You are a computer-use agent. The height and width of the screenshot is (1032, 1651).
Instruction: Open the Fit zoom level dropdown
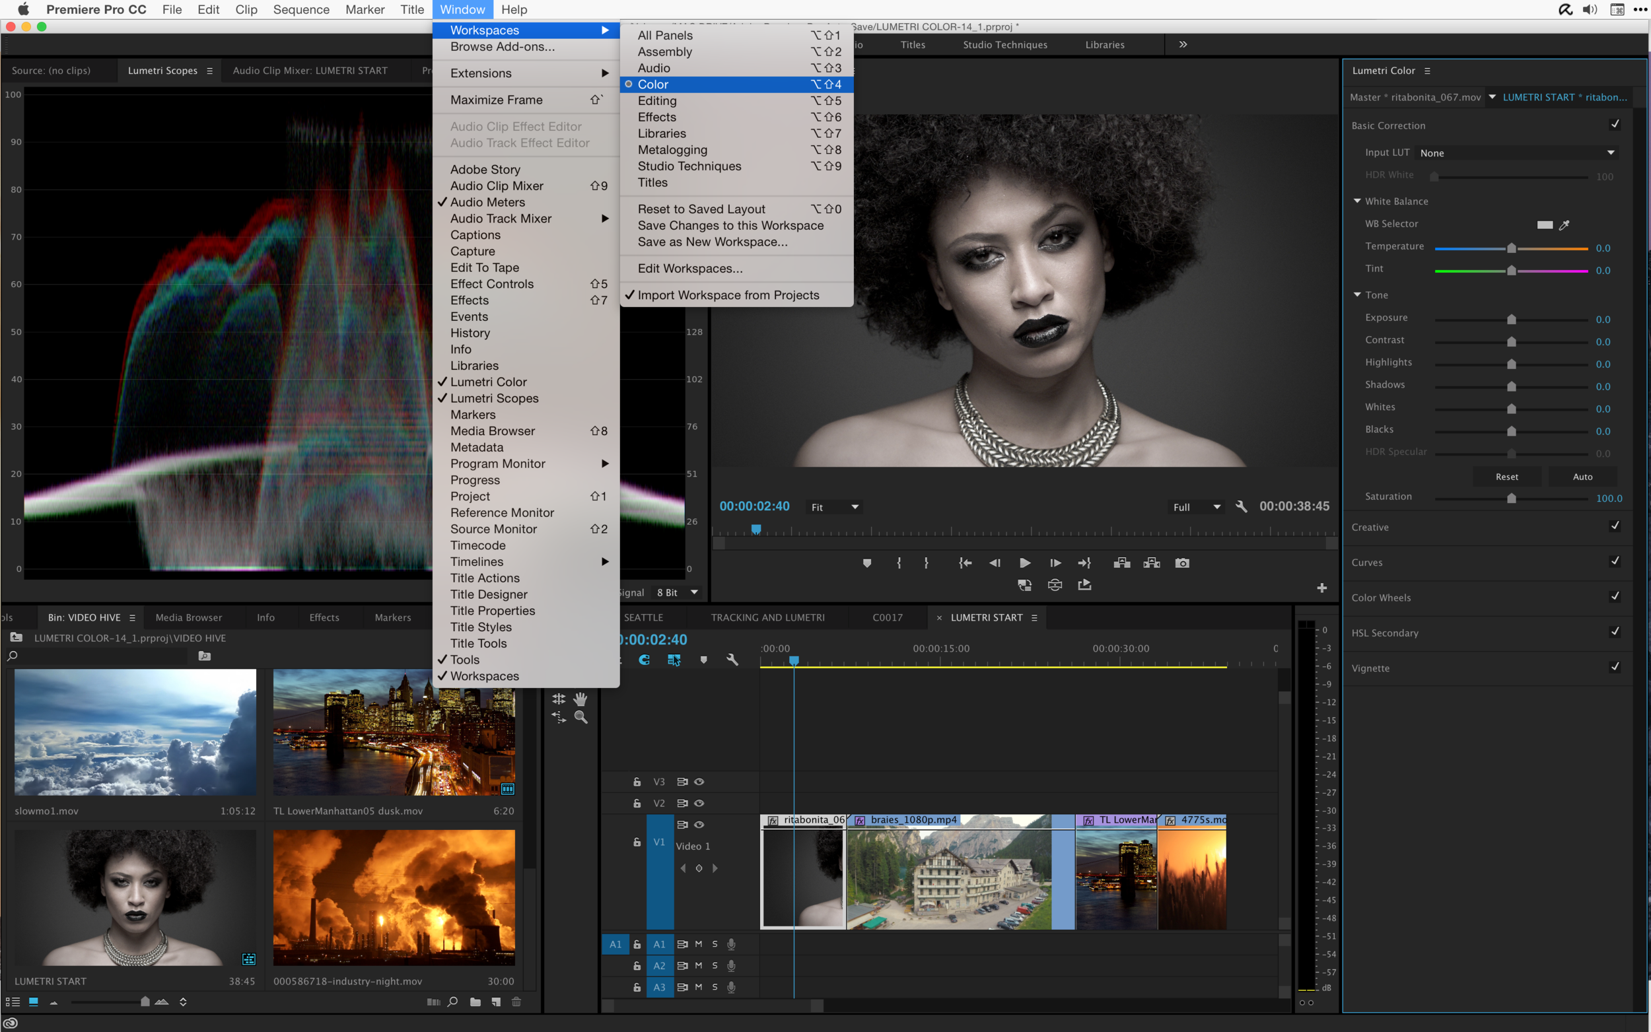pos(834,507)
